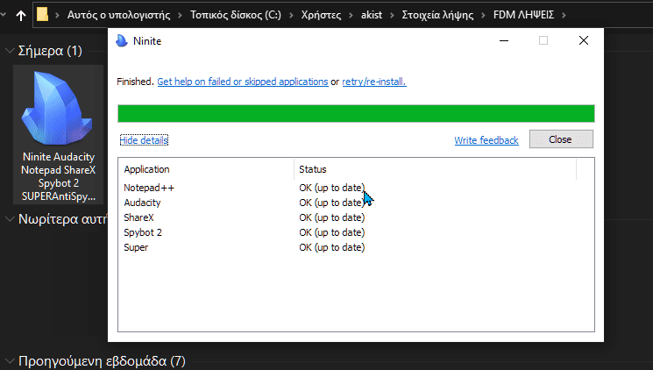Go up one folder level with the up arrow

tap(21, 16)
